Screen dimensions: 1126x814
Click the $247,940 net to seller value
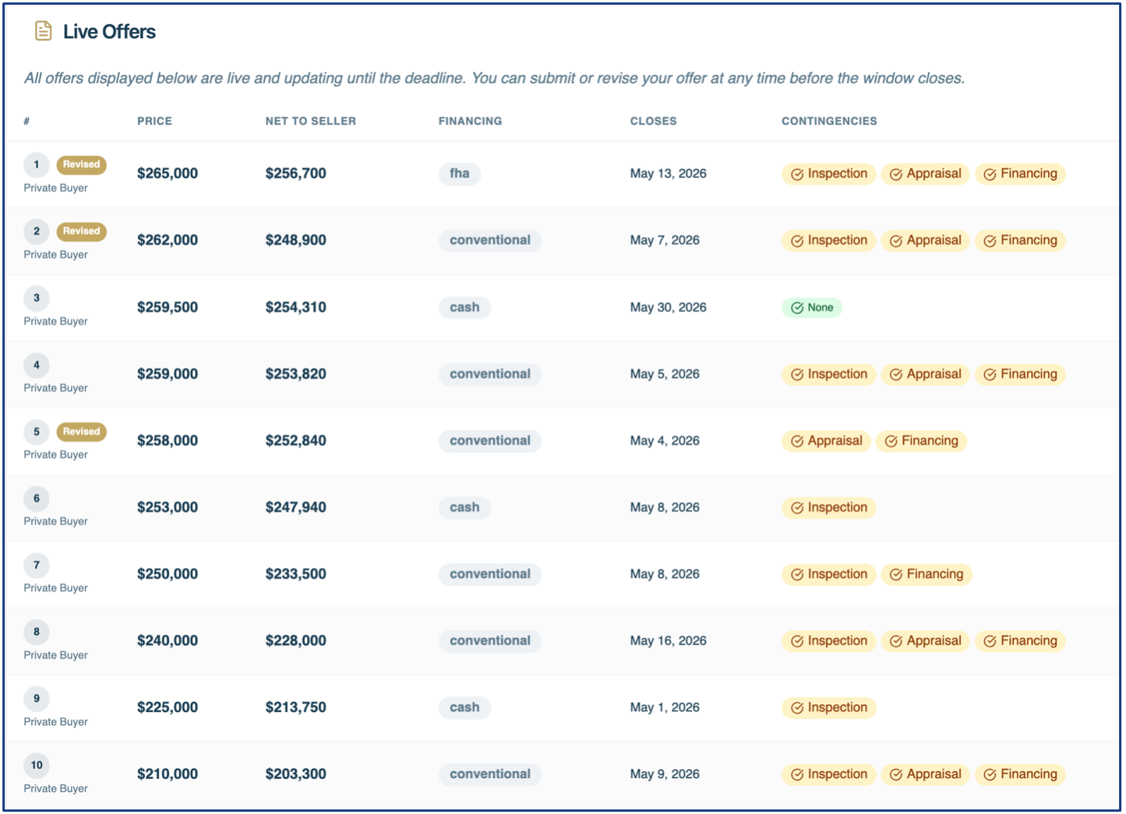click(x=295, y=508)
